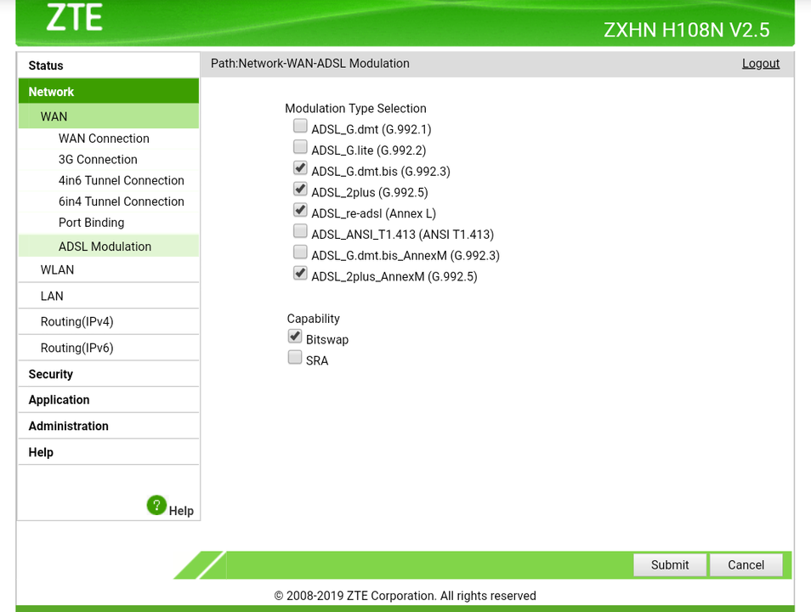Screen dimensions: 811x612
Task: Click the ZTE logo in header
Action: (75, 17)
